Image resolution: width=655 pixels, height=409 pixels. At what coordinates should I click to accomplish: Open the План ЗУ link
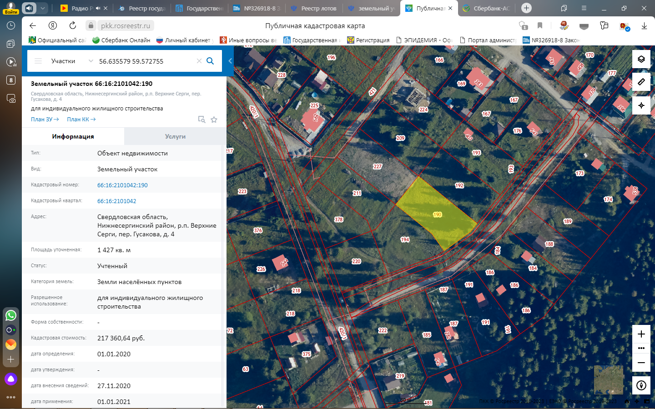point(45,120)
